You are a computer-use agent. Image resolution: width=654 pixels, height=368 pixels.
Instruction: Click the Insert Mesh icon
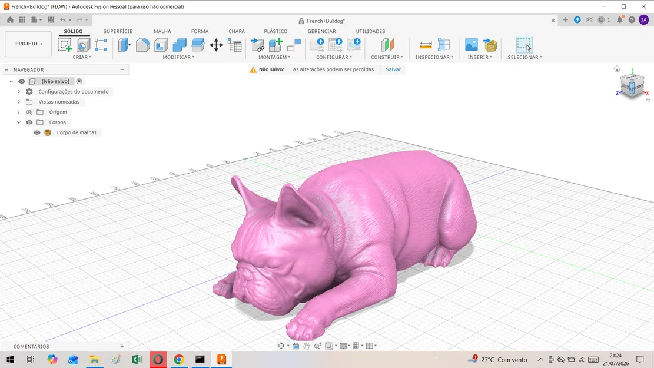(x=490, y=45)
